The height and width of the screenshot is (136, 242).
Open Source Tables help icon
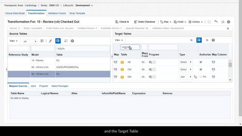pos(72,41)
